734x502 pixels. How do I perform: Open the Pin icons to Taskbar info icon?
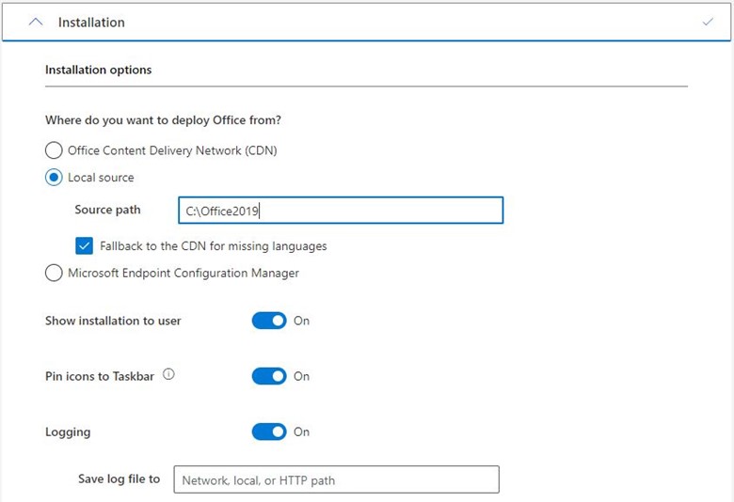(168, 374)
